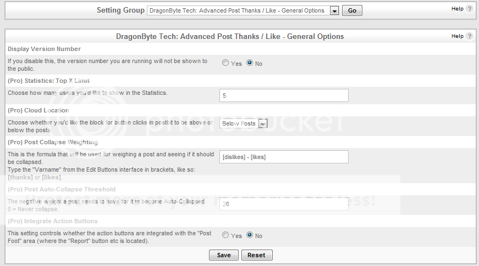The height and width of the screenshot is (266, 479).
Task: Click the '(Pro) Post Collapse Weighting' heading
Action: 53,142
